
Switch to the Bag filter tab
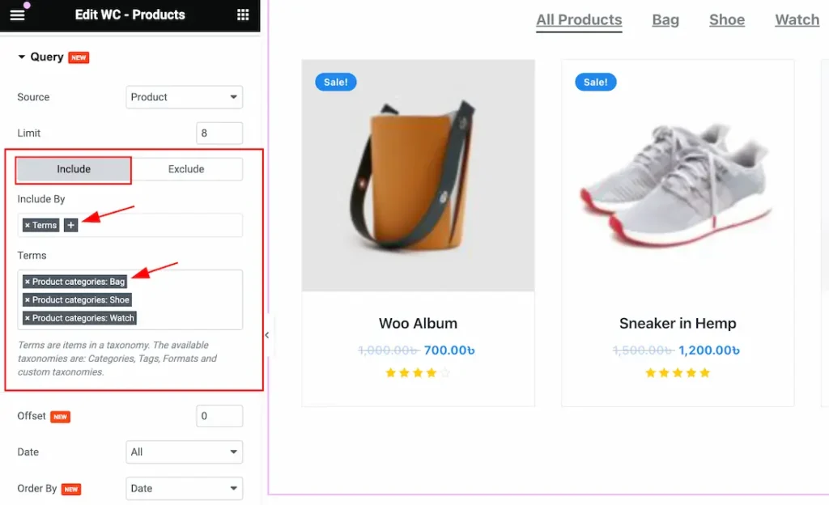pos(665,20)
